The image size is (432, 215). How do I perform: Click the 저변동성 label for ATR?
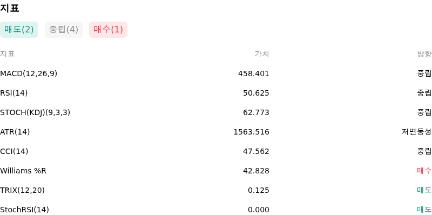pos(416,132)
